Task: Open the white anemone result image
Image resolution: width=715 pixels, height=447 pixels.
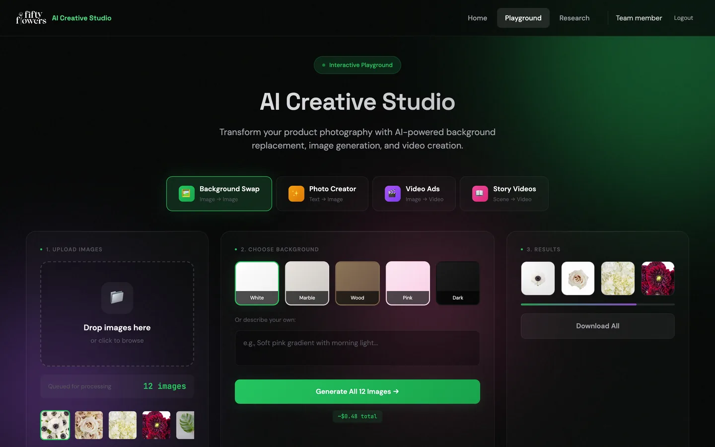Action: click(x=538, y=279)
